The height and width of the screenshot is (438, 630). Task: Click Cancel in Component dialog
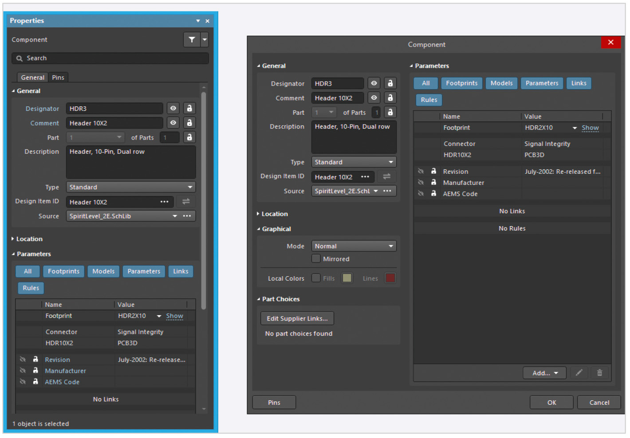tap(599, 403)
